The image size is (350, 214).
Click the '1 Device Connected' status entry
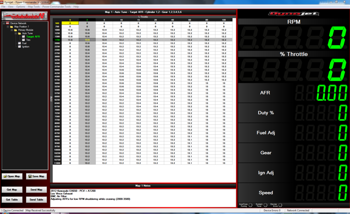click(12, 211)
